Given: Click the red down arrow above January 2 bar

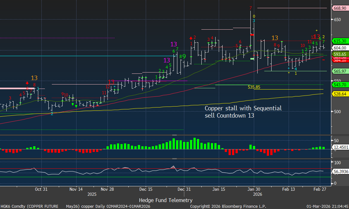Looking at the screenshot, I should [x=191, y=38].
